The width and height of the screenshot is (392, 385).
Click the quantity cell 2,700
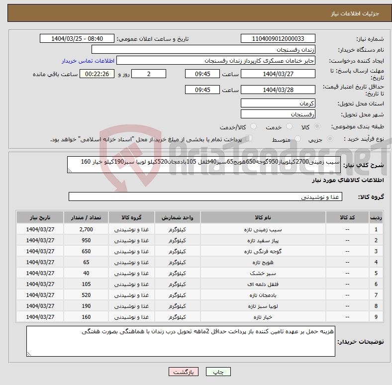click(x=86, y=229)
